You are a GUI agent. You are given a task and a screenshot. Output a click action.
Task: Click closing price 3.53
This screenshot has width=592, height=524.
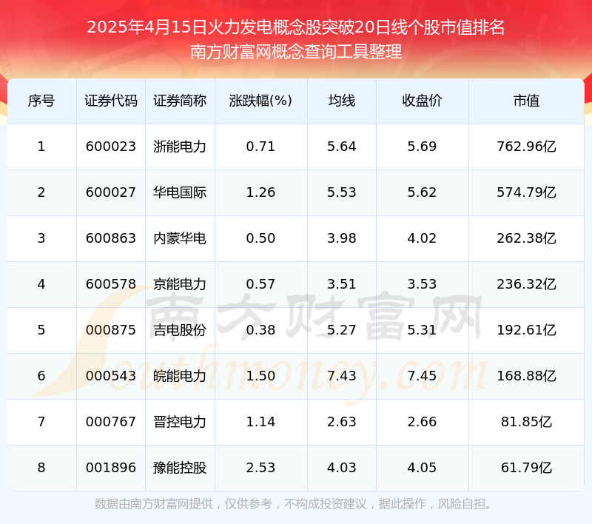[x=422, y=284]
